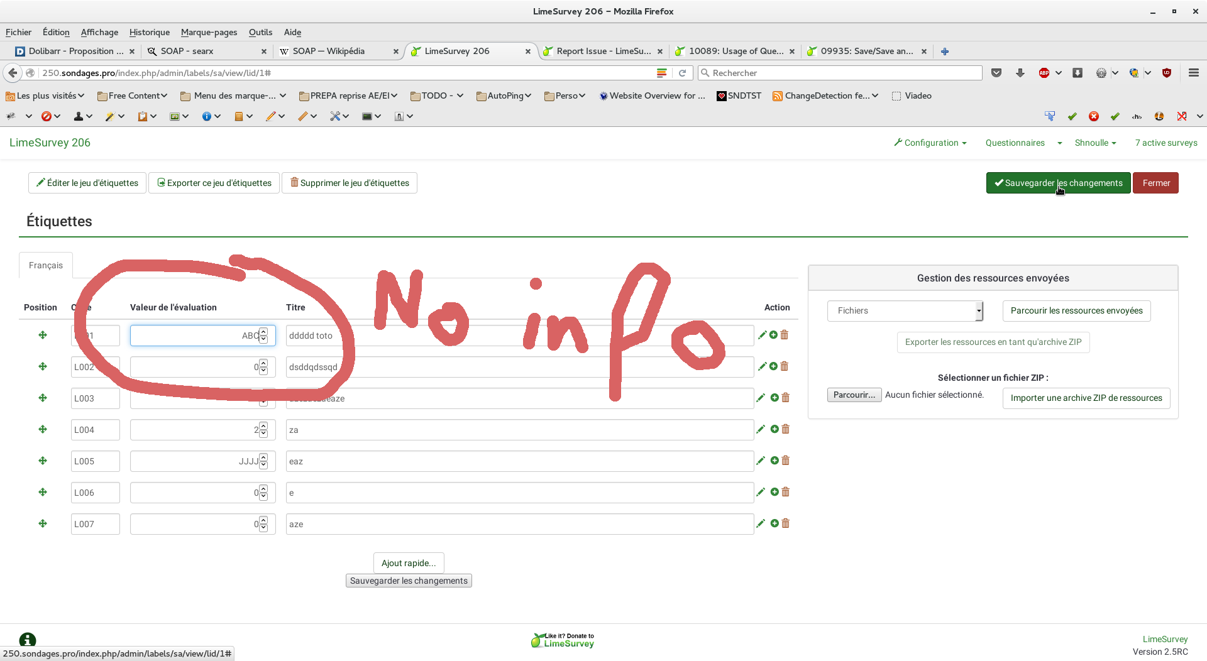Click the accessibility icon in page footer
The height and width of the screenshot is (661, 1207).
pyautogui.click(x=28, y=640)
